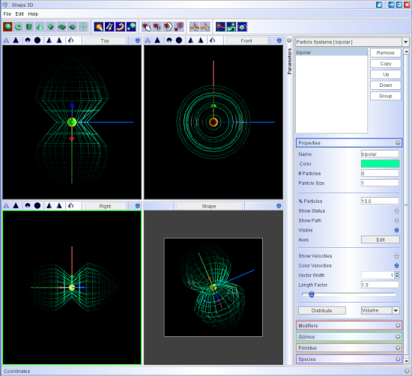Screen dimensions: 412x376
Task: Open the Volume distribution dropdown
Action: (396, 311)
